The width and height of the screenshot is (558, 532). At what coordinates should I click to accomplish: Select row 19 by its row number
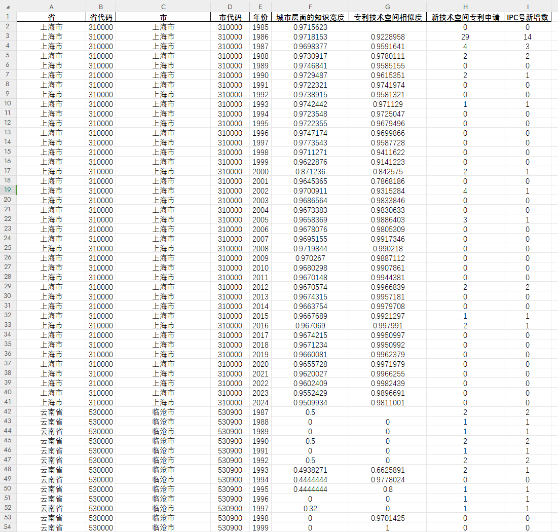click(x=8, y=191)
